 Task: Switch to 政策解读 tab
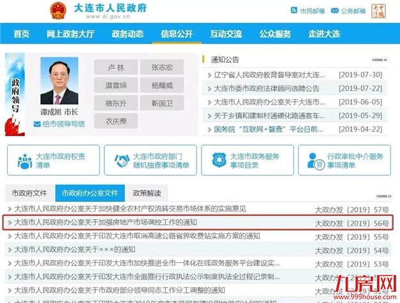[147, 193]
